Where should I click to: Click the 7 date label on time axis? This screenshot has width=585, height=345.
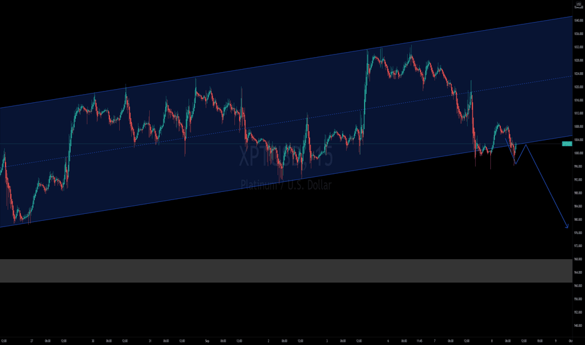pyautogui.click(x=434, y=341)
